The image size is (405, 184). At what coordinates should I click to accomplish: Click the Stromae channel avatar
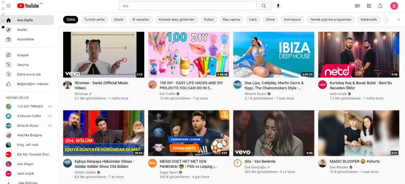67,85
